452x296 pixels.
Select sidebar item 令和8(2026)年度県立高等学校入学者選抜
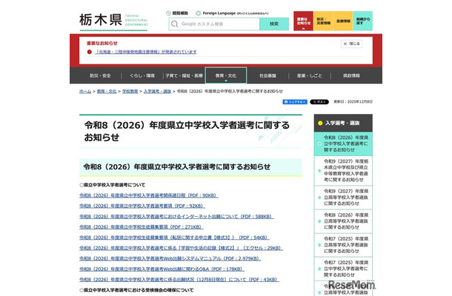[343, 221]
